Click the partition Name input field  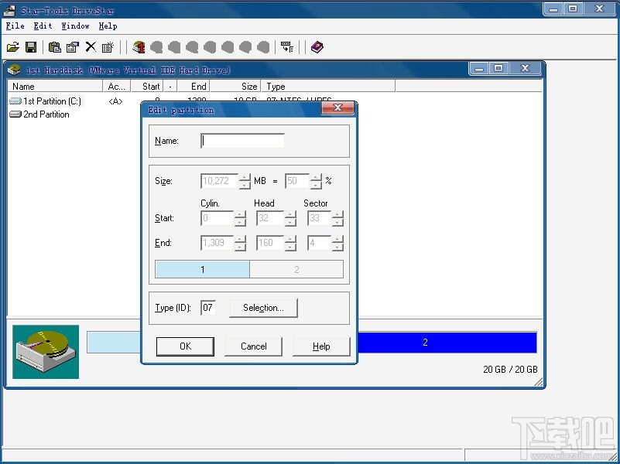pos(242,141)
